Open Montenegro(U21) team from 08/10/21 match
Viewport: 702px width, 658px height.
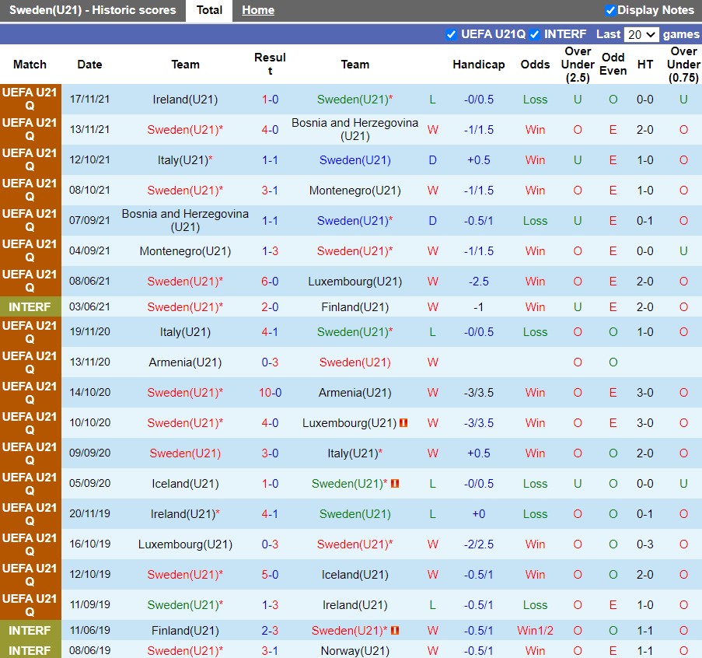[354, 191]
